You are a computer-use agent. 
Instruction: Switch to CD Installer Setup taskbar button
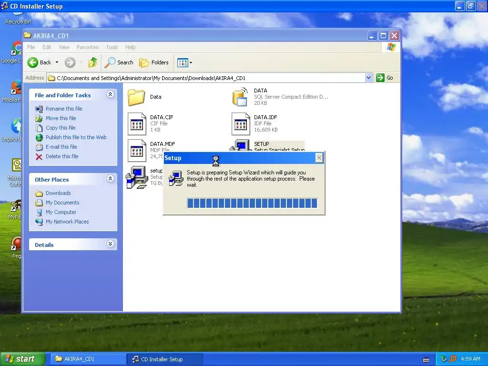[165, 359]
